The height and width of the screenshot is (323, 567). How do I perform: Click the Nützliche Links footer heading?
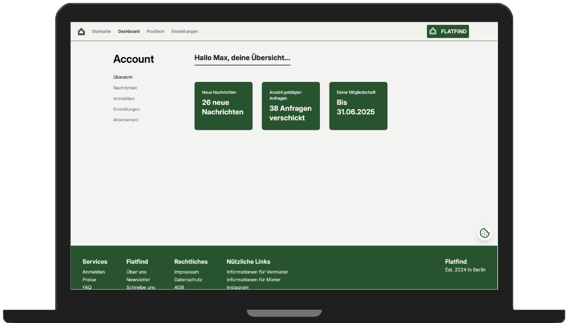pos(248,262)
